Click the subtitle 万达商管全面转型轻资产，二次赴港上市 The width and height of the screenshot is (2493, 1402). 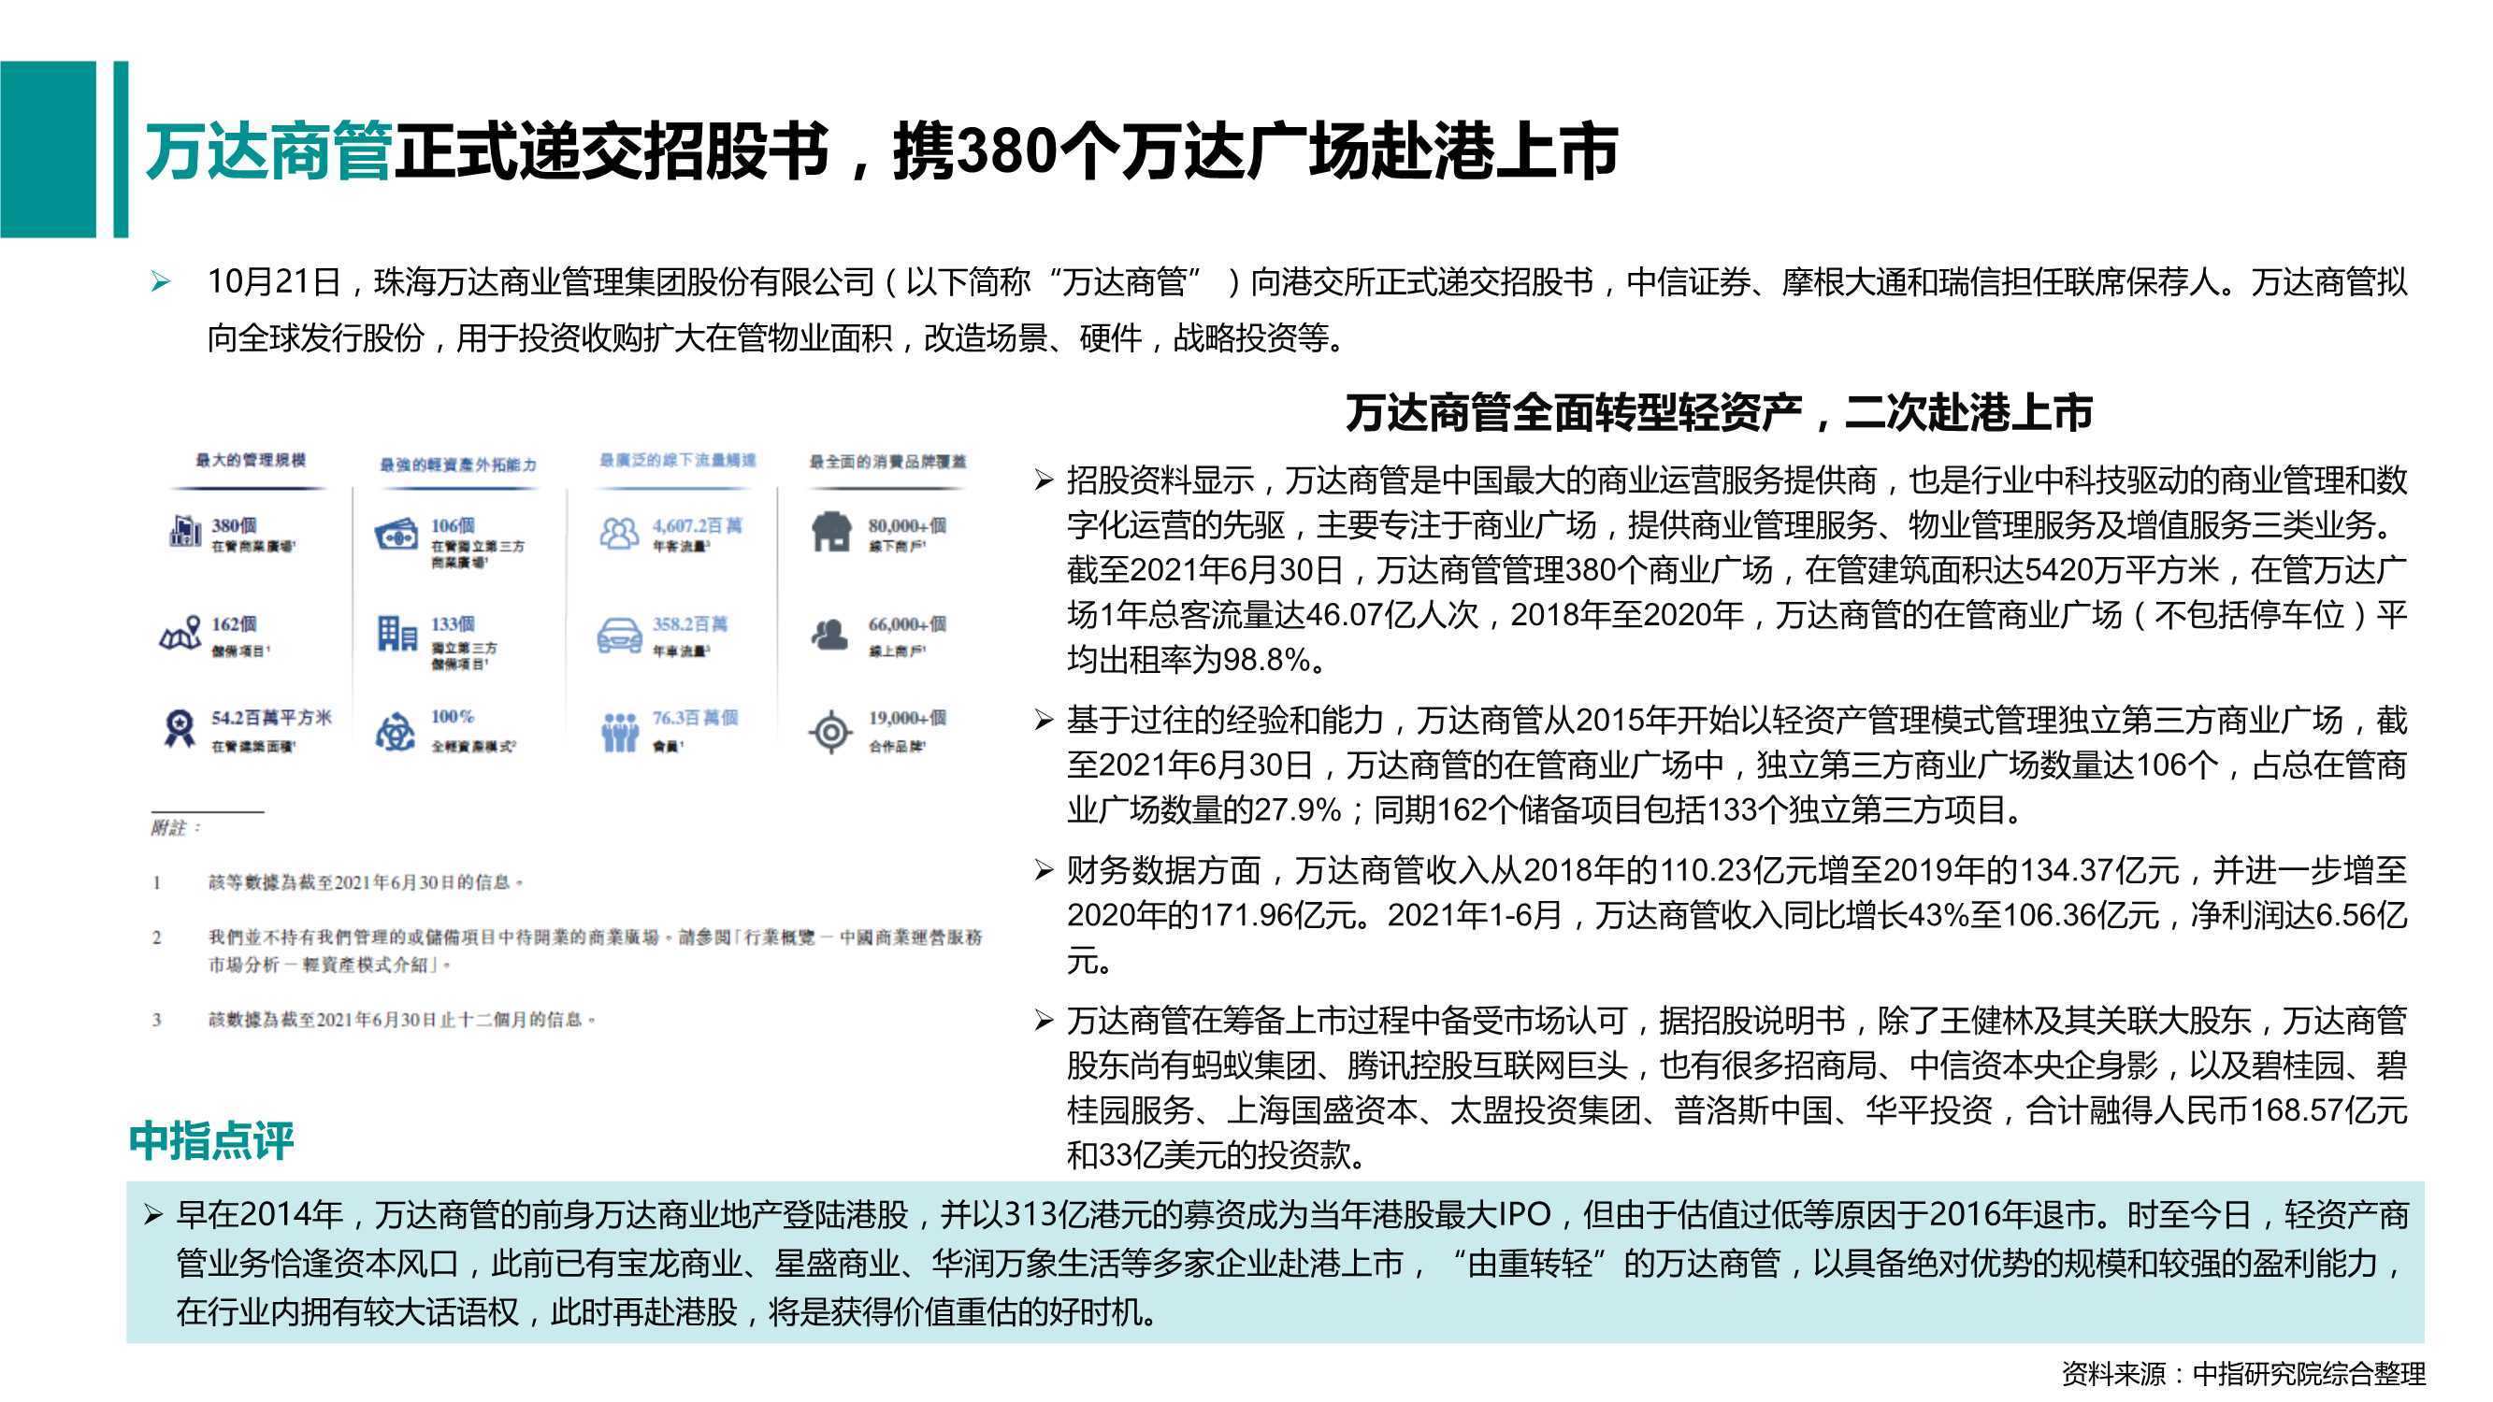(x=1719, y=412)
